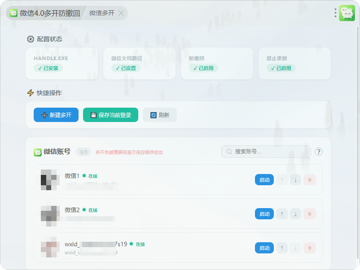Delete the wxid account entry
This screenshot has width=360, height=270.
coord(309,248)
